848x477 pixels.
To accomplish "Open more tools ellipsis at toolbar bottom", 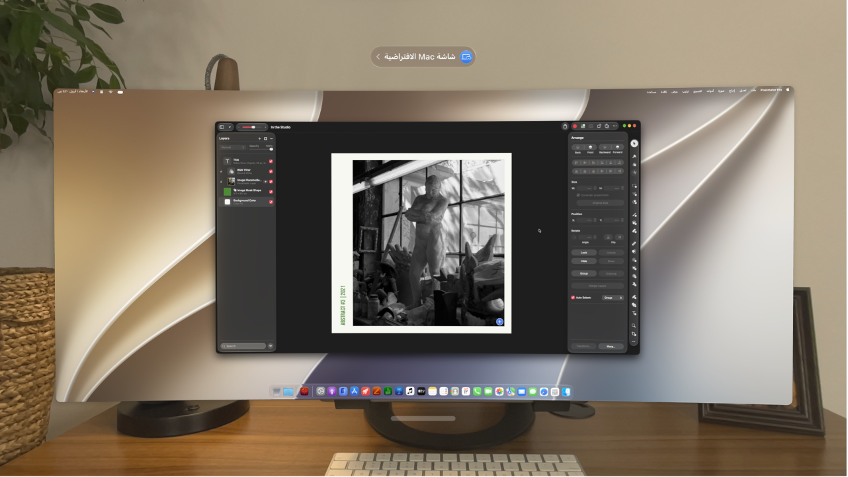I will (634, 341).
